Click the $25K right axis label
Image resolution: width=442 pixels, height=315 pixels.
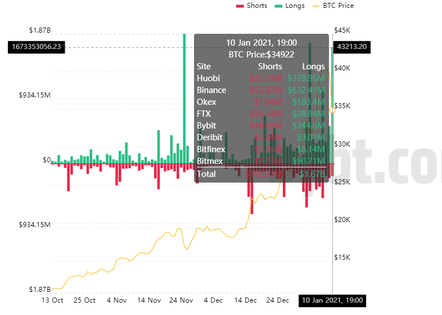[x=342, y=182]
